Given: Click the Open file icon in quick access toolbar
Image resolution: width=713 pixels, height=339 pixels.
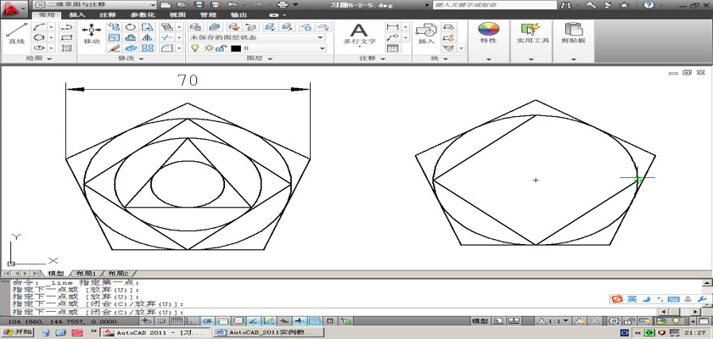Looking at the screenshot, I should click(x=182, y=4).
